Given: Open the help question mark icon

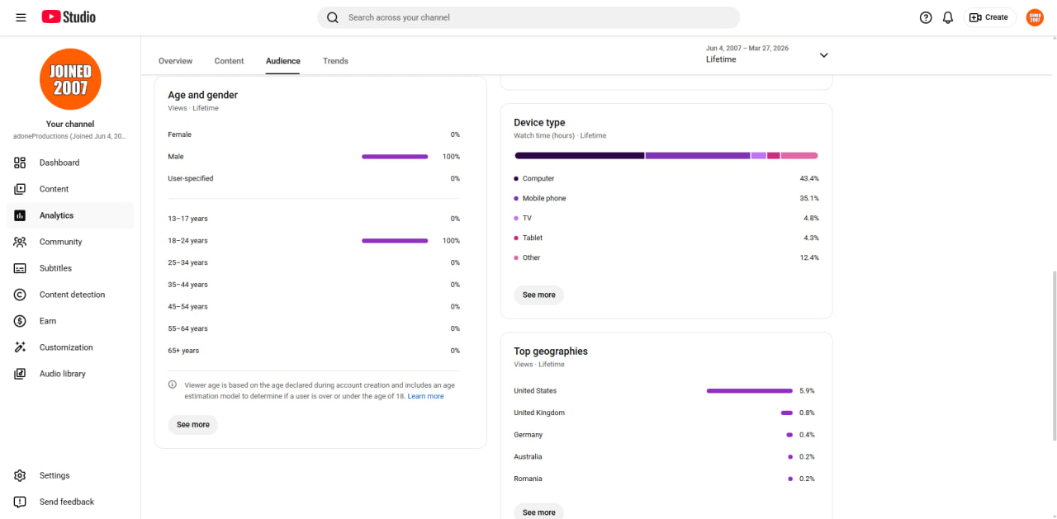Looking at the screenshot, I should (926, 17).
